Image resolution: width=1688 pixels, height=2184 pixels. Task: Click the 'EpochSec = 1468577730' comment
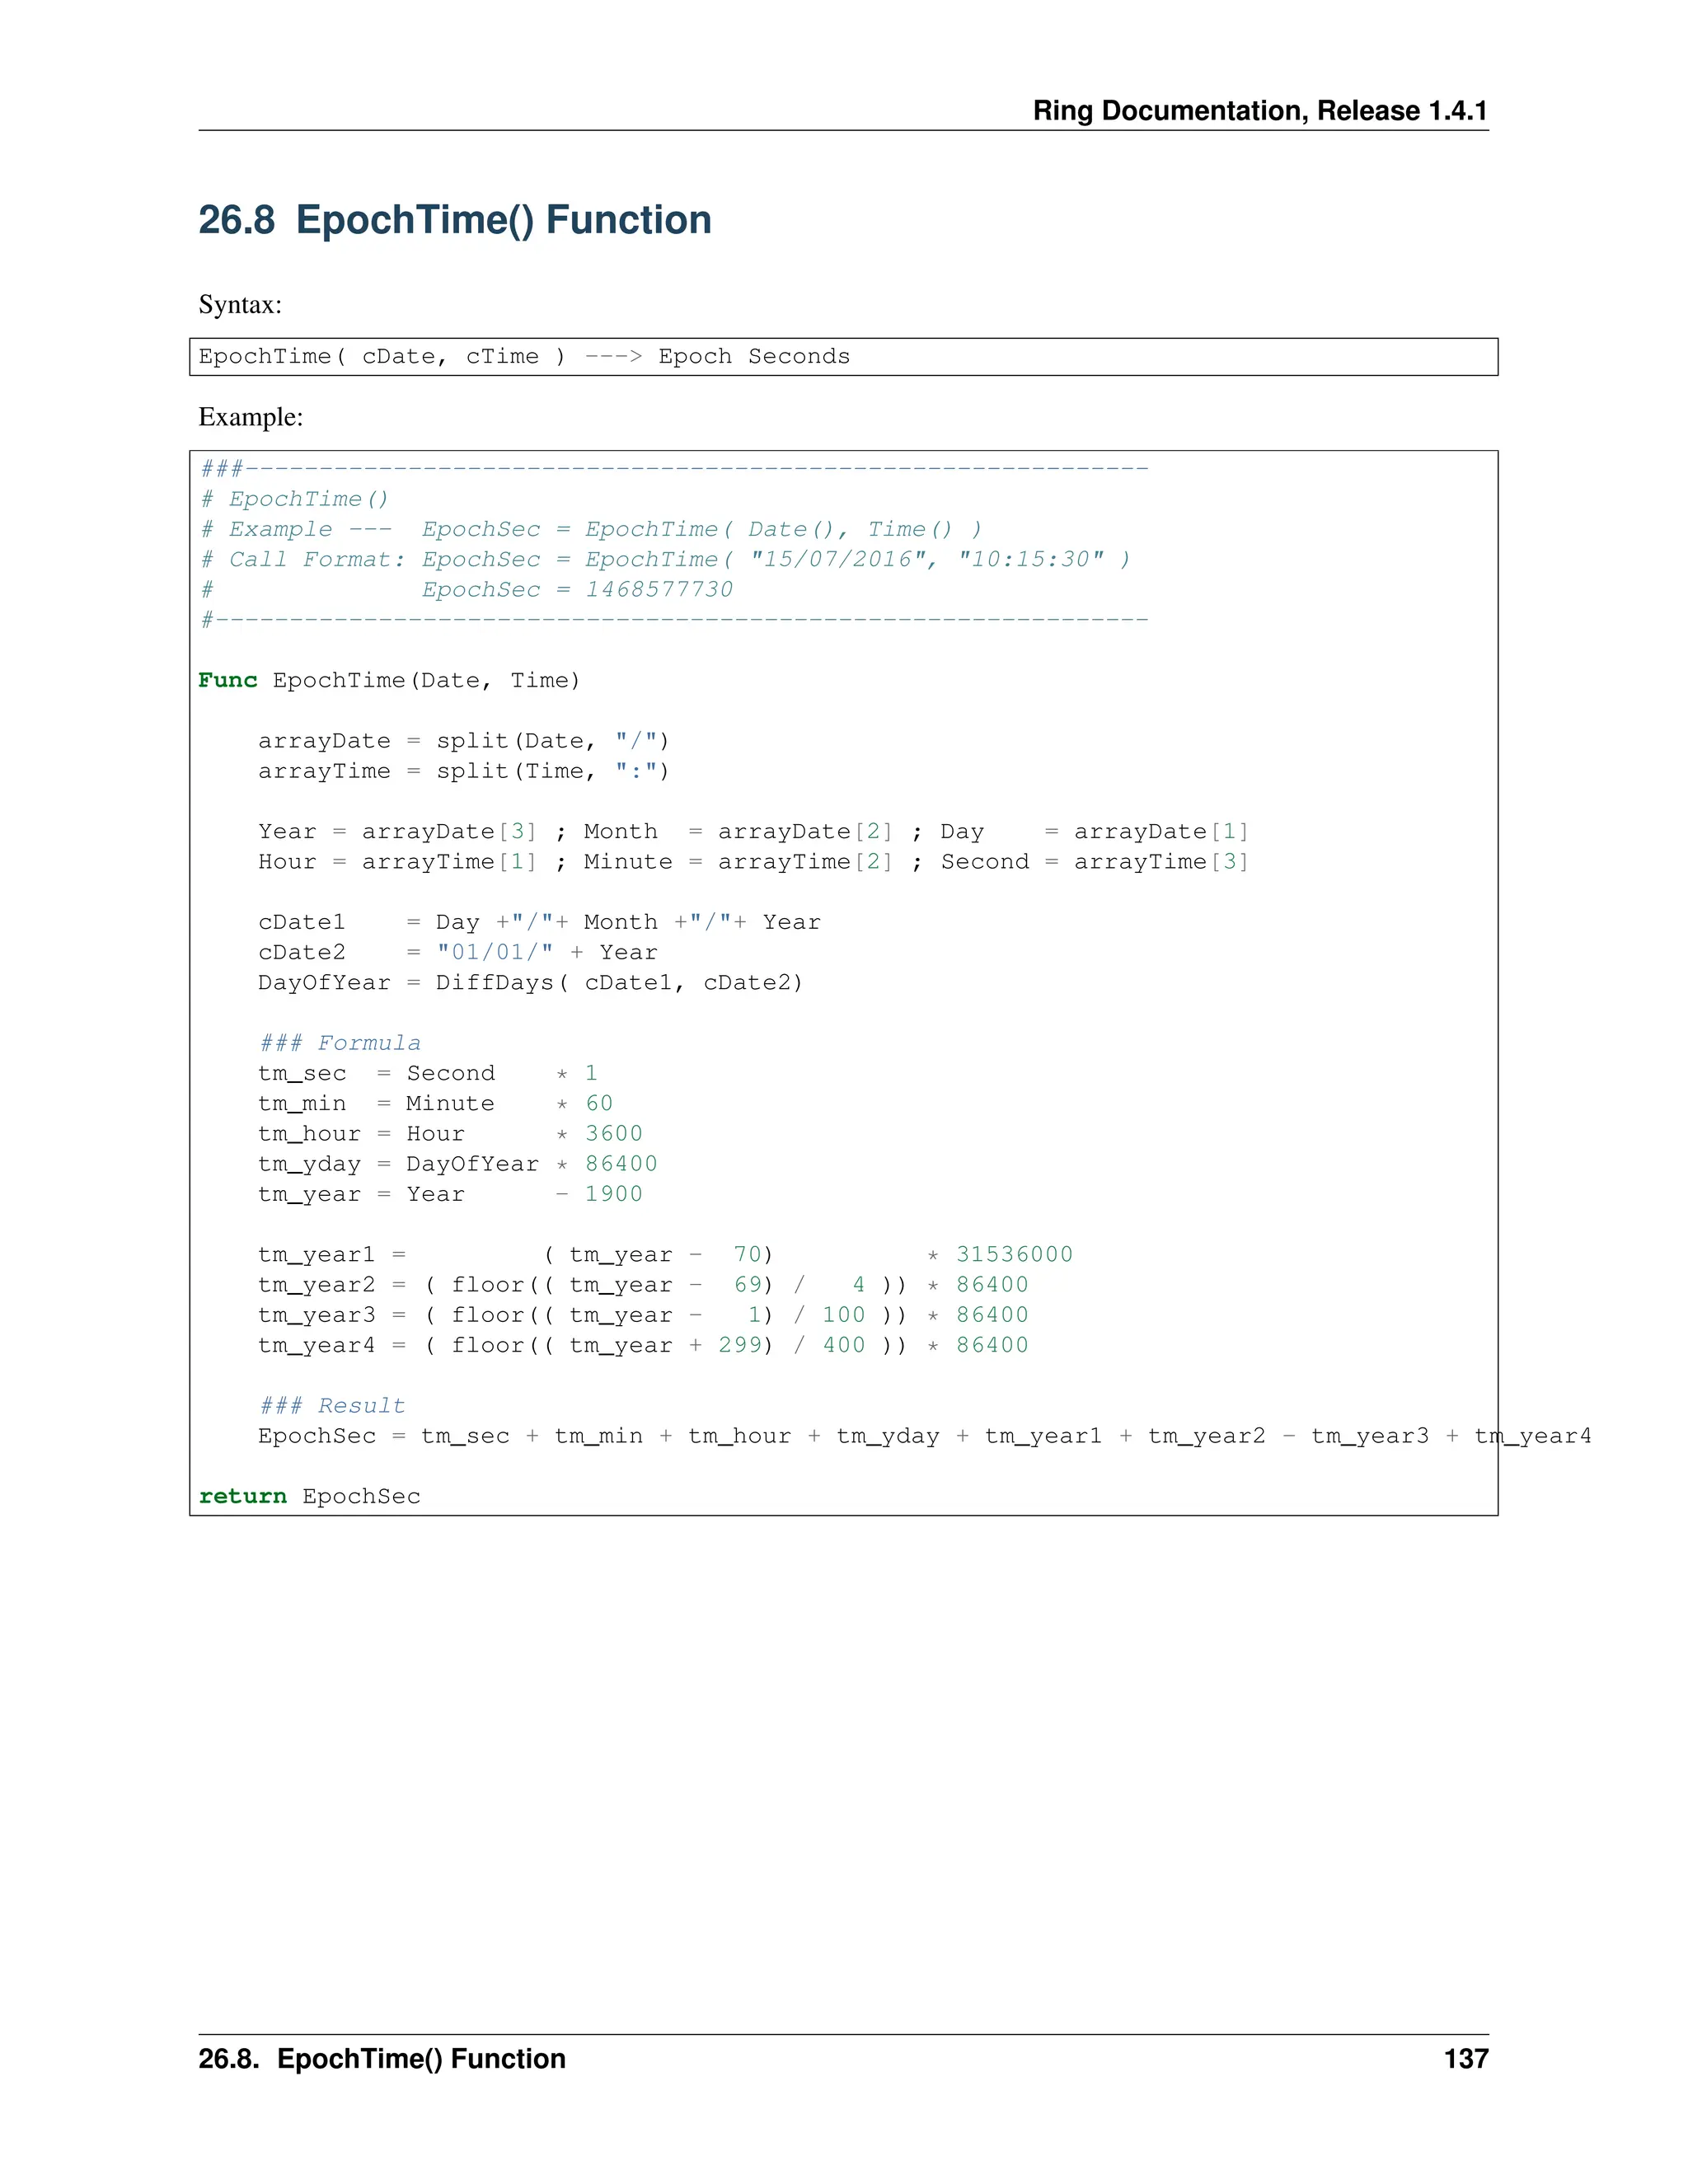pos(577,590)
